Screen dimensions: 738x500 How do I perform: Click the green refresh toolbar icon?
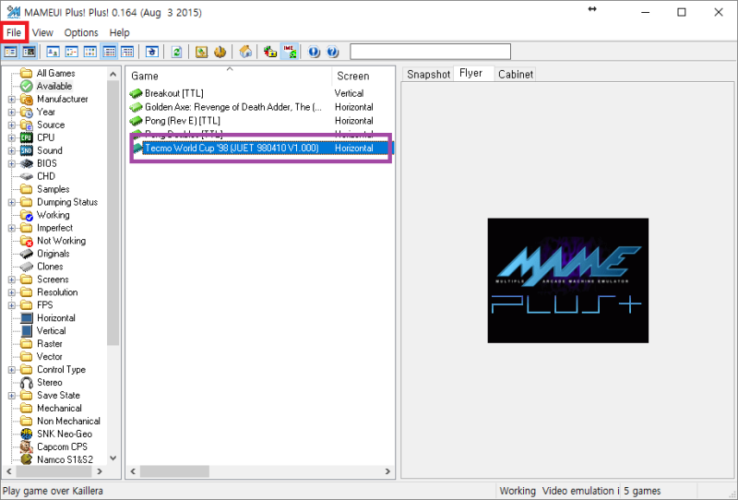pos(176,52)
